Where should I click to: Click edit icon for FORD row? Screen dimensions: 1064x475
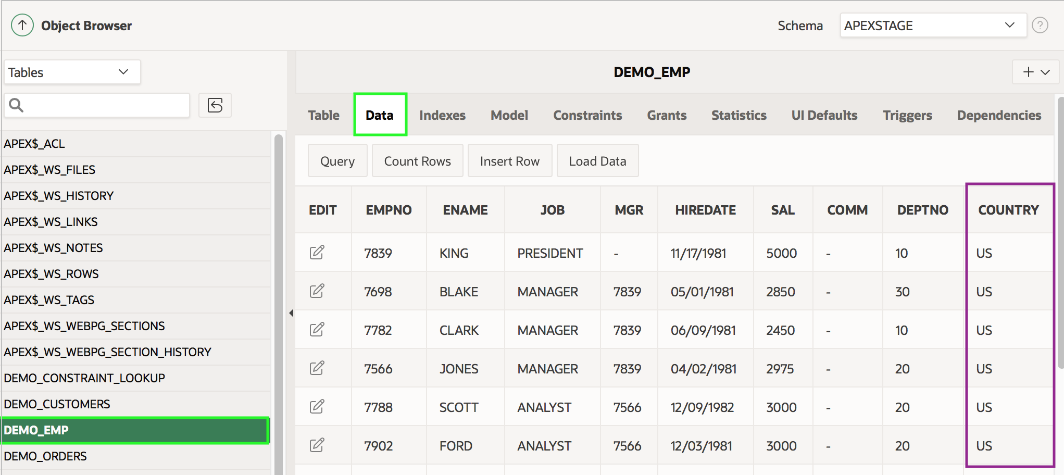317,445
